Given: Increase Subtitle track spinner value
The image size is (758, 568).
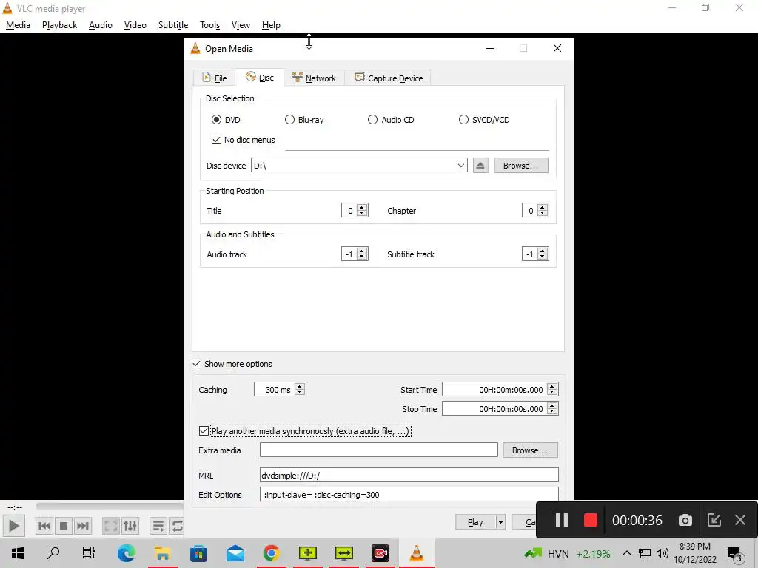Looking at the screenshot, I should click(x=543, y=251).
